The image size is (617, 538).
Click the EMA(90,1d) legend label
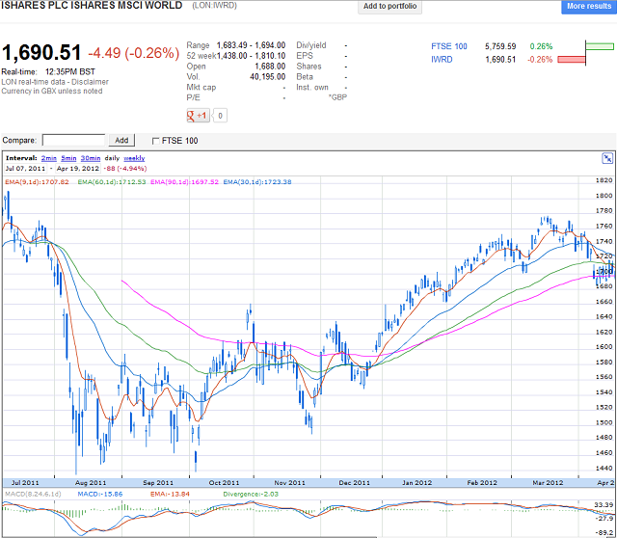tap(184, 182)
